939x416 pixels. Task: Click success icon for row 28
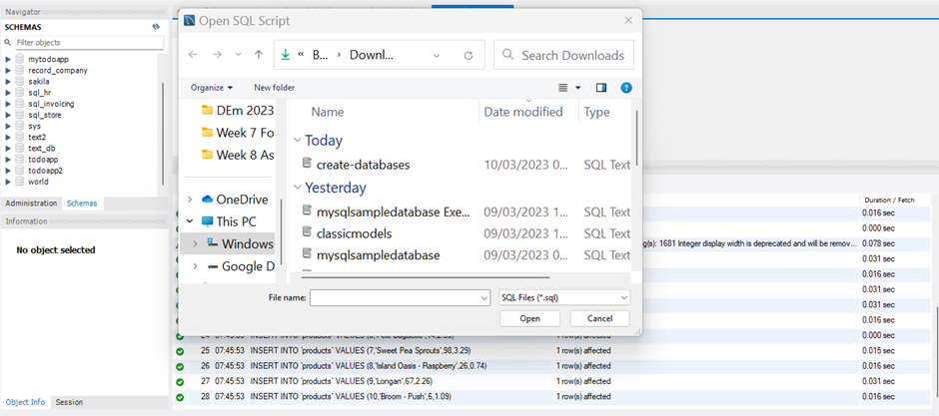click(x=180, y=397)
